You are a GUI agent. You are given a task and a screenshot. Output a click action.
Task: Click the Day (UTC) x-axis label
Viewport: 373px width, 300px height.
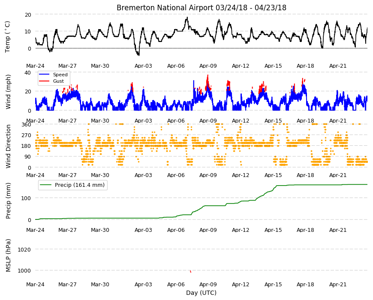(x=201, y=293)
